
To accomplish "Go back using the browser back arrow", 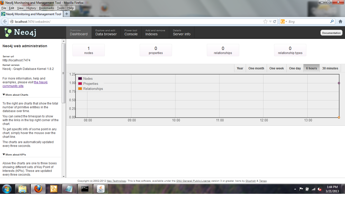I will 5,21.
